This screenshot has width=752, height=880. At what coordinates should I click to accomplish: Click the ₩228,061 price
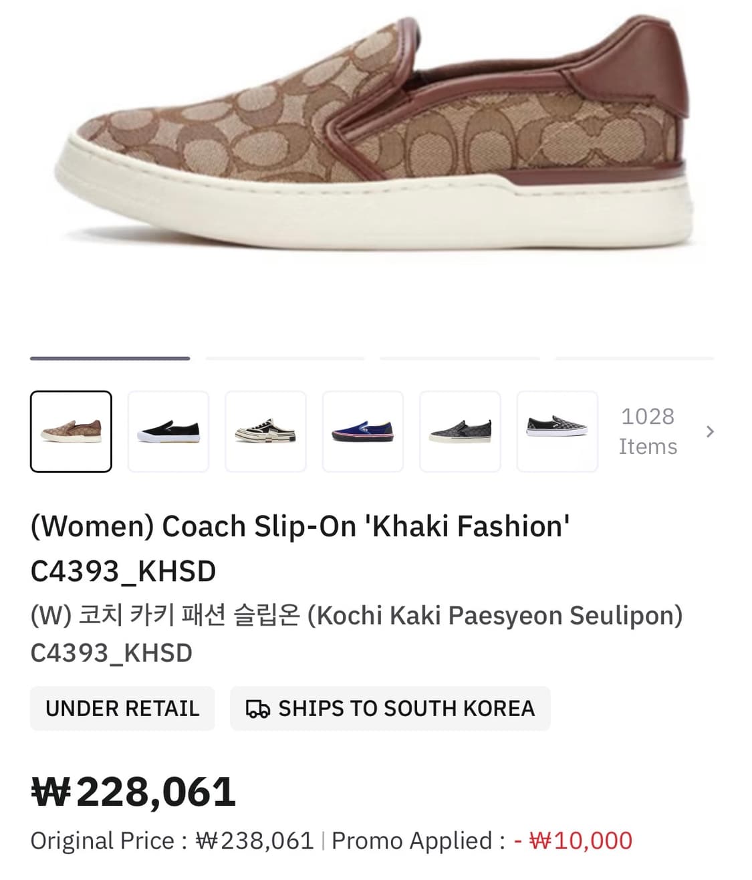pos(133,792)
